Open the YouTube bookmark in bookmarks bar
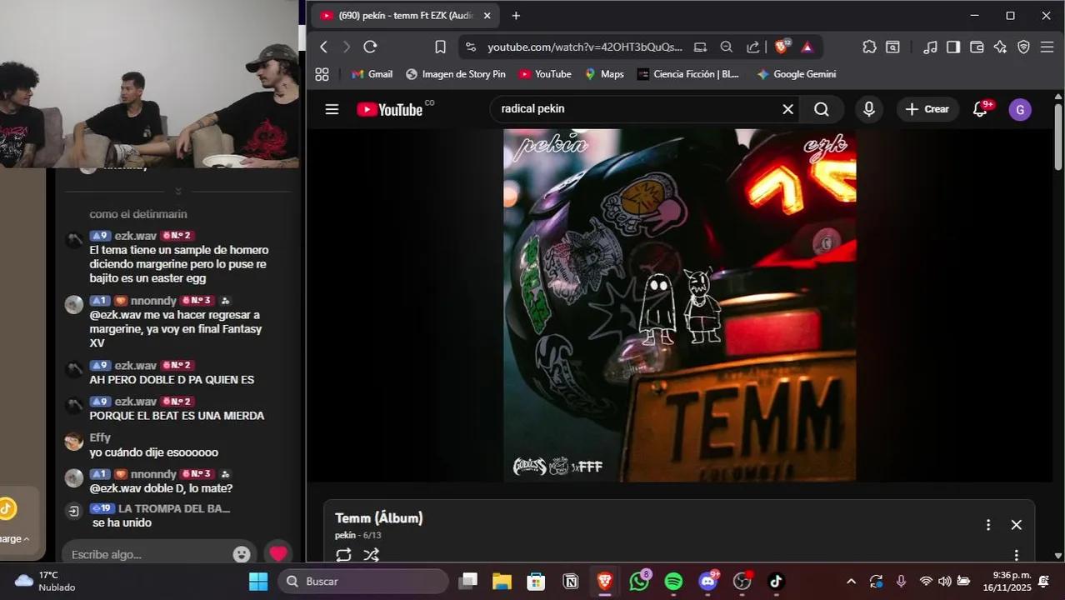Screen dimensions: 1065x600 pos(545,74)
